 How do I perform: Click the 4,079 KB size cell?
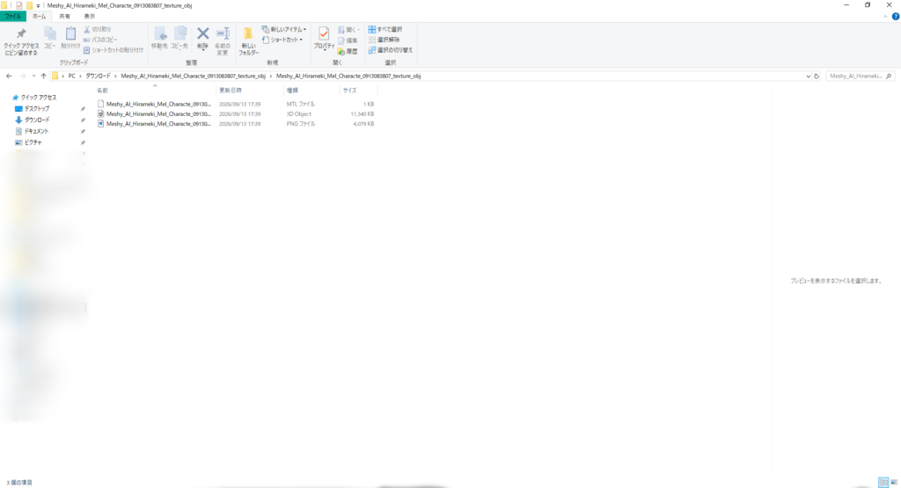coord(363,123)
